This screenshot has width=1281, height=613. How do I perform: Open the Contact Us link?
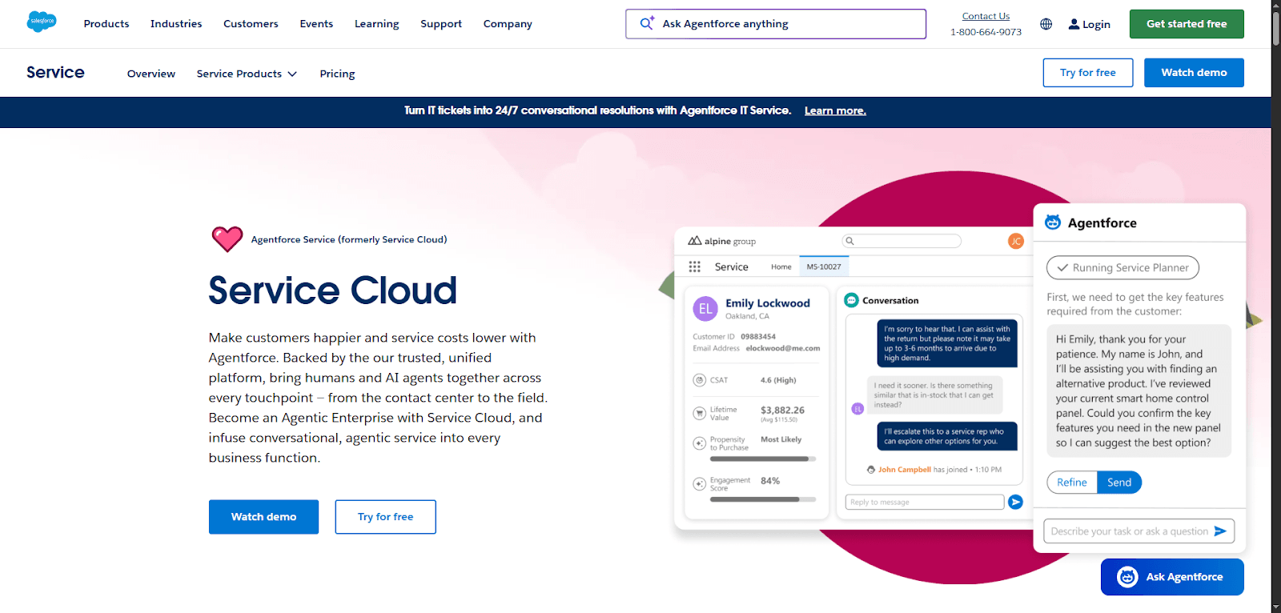986,16
